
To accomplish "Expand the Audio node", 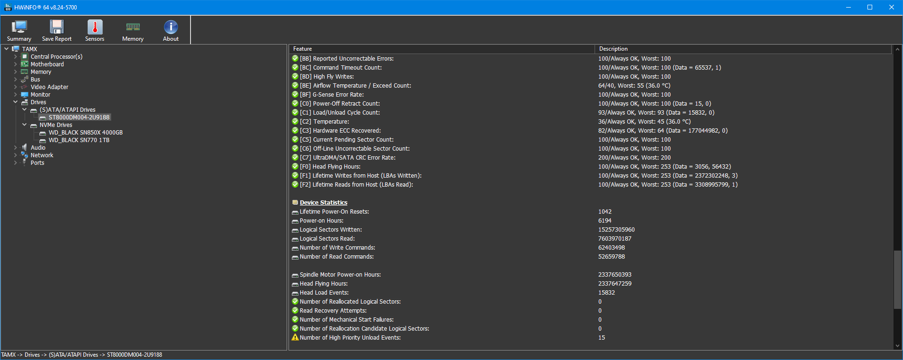I will tap(15, 147).
